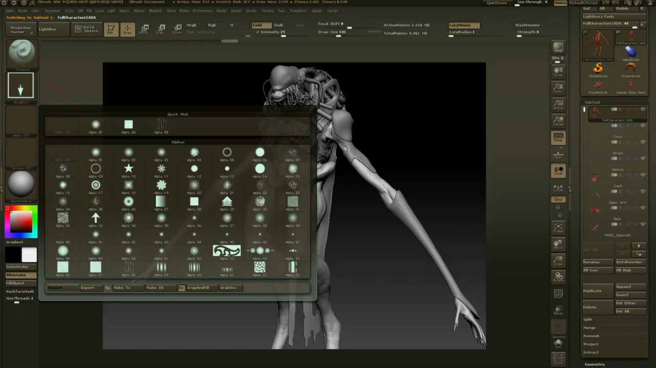Open the Zplugin menu

317,11
